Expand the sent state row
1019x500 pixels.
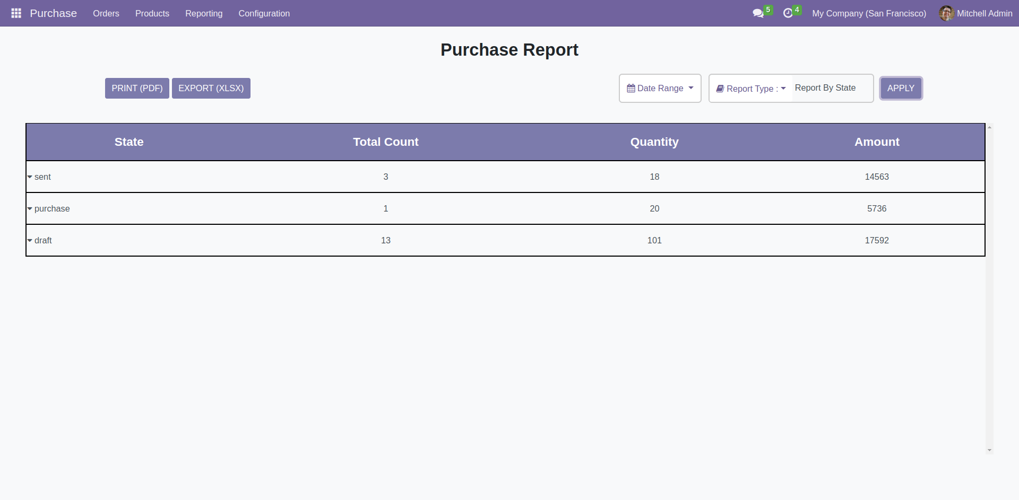point(30,177)
